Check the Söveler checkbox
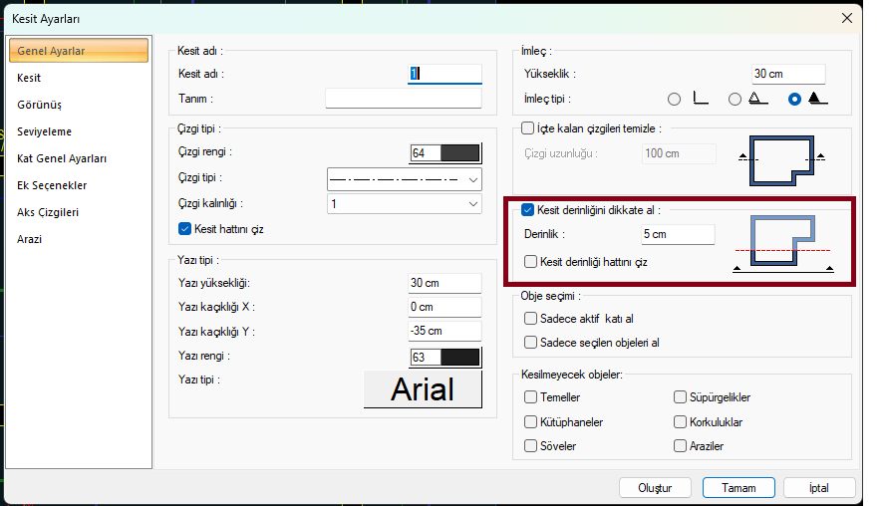Screen dimensions: 884x506 click(530, 446)
